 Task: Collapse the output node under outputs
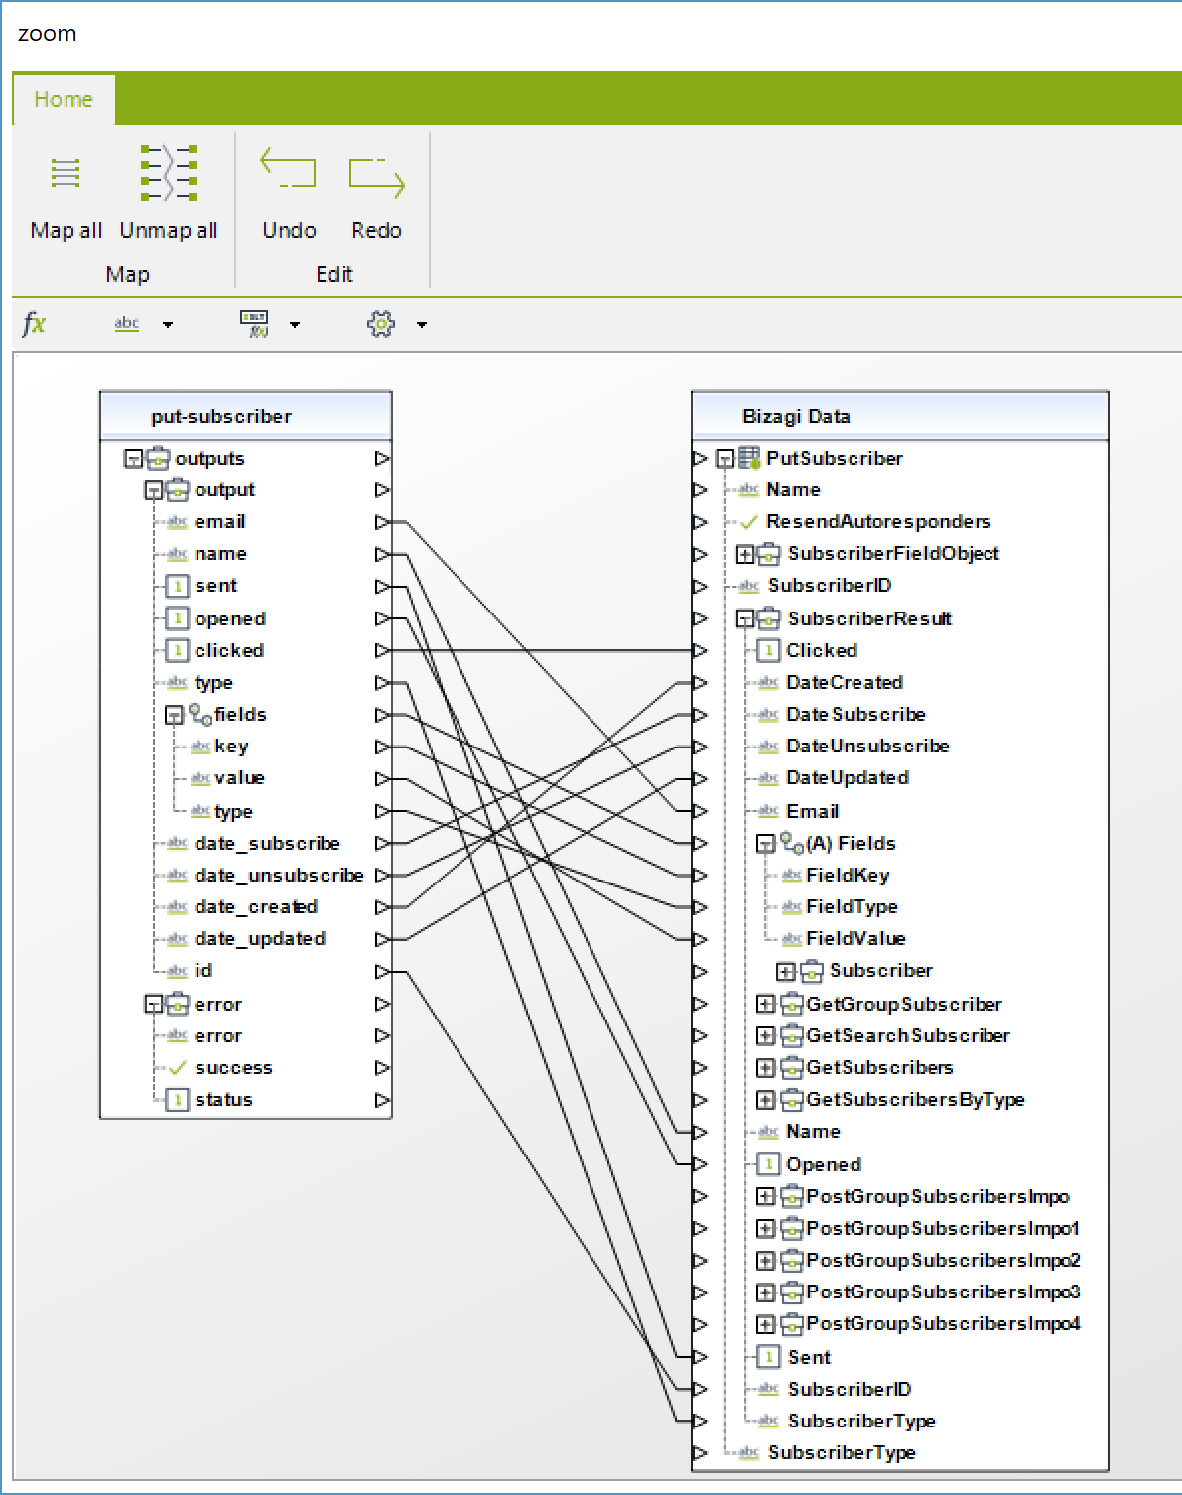click(153, 490)
